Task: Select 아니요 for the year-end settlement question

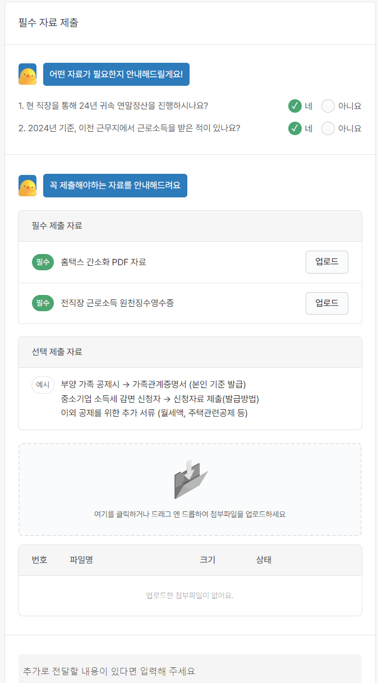Action: click(x=328, y=107)
